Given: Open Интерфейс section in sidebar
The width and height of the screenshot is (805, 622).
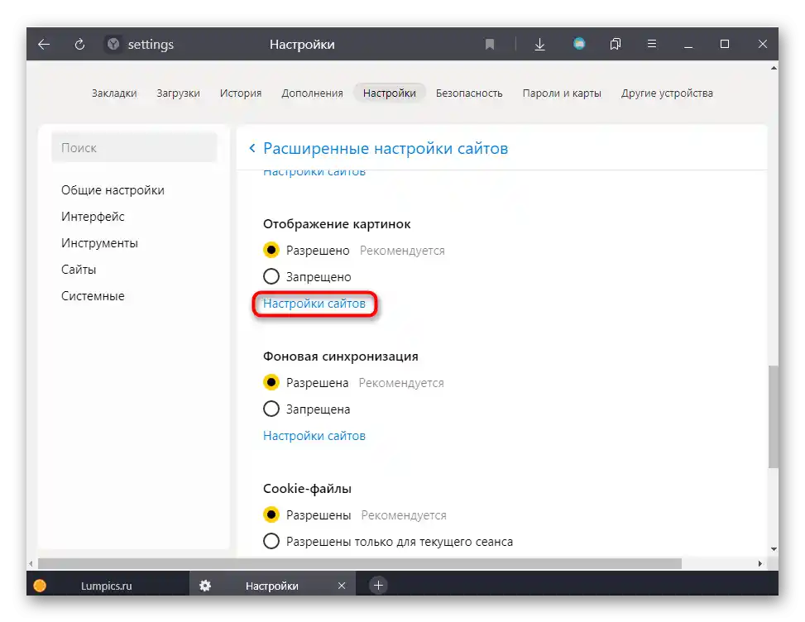Looking at the screenshot, I should pyautogui.click(x=93, y=217).
